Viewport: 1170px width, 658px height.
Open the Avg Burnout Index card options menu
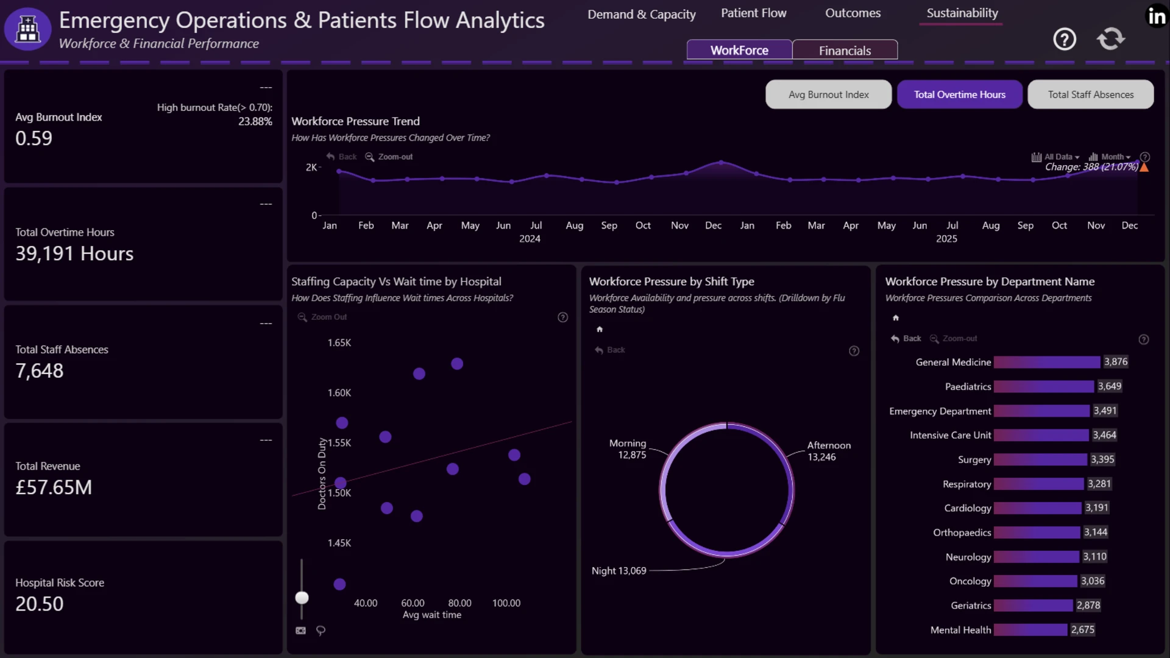(266, 88)
